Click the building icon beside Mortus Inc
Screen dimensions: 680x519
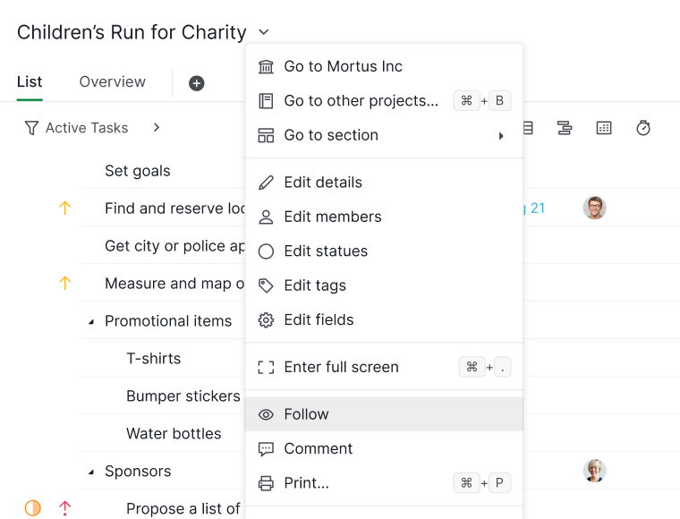pos(266,67)
